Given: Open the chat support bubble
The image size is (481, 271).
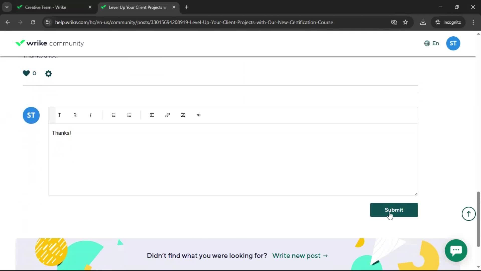Looking at the screenshot, I should pyautogui.click(x=456, y=250).
